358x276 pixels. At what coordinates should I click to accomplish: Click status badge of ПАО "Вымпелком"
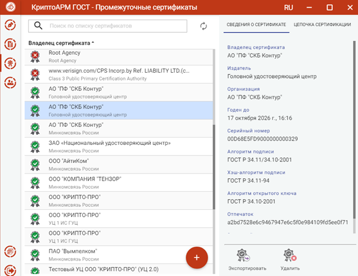(x=35, y=255)
